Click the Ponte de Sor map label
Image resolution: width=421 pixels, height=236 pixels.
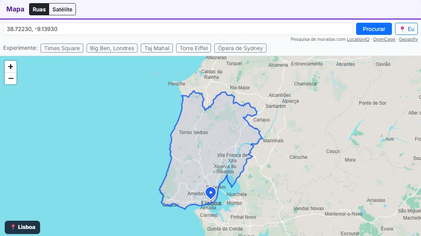click(373, 103)
